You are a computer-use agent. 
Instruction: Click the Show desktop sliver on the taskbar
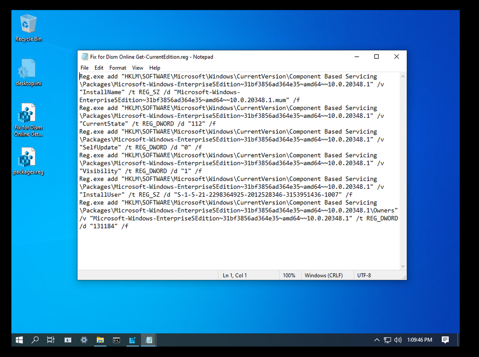point(458,340)
